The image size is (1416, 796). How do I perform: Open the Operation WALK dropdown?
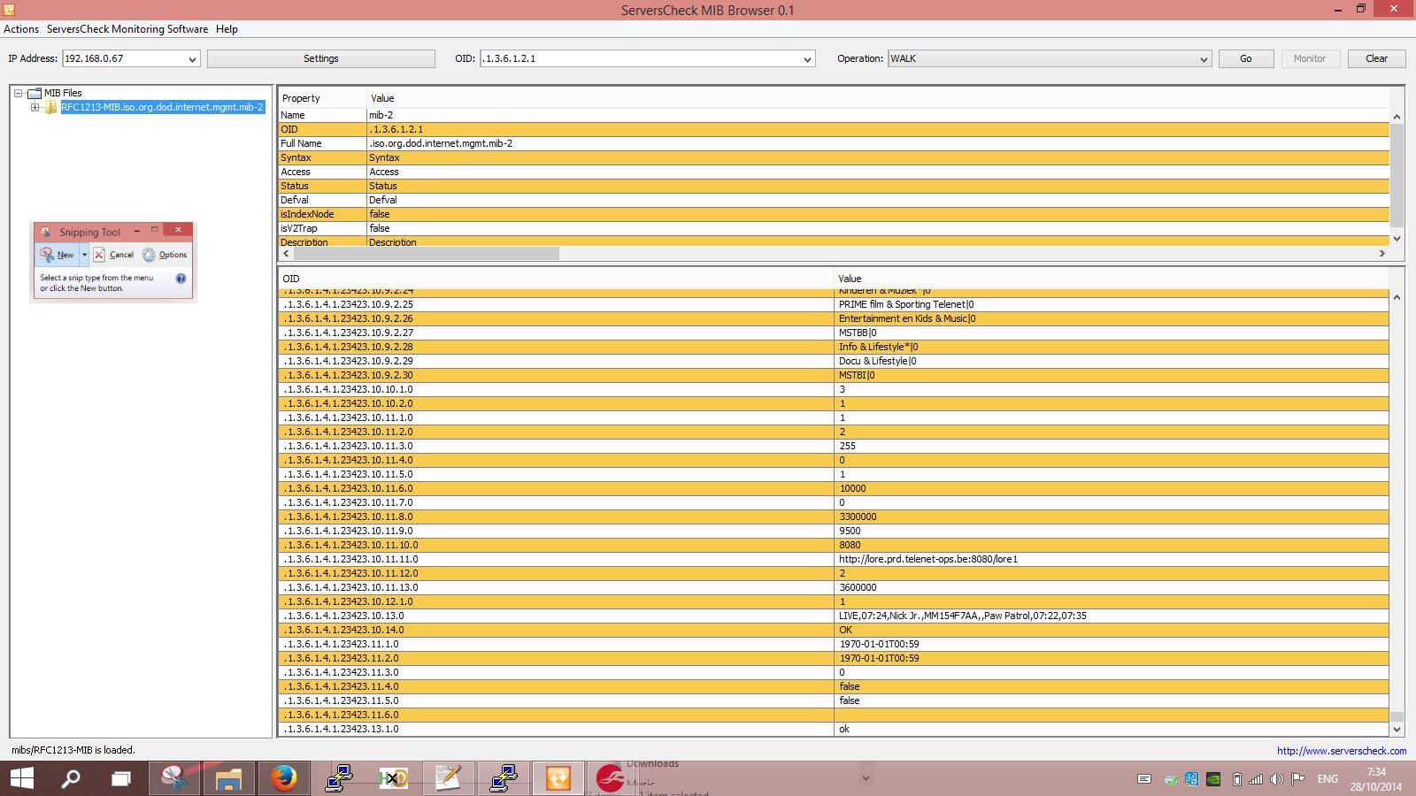pyautogui.click(x=1204, y=59)
